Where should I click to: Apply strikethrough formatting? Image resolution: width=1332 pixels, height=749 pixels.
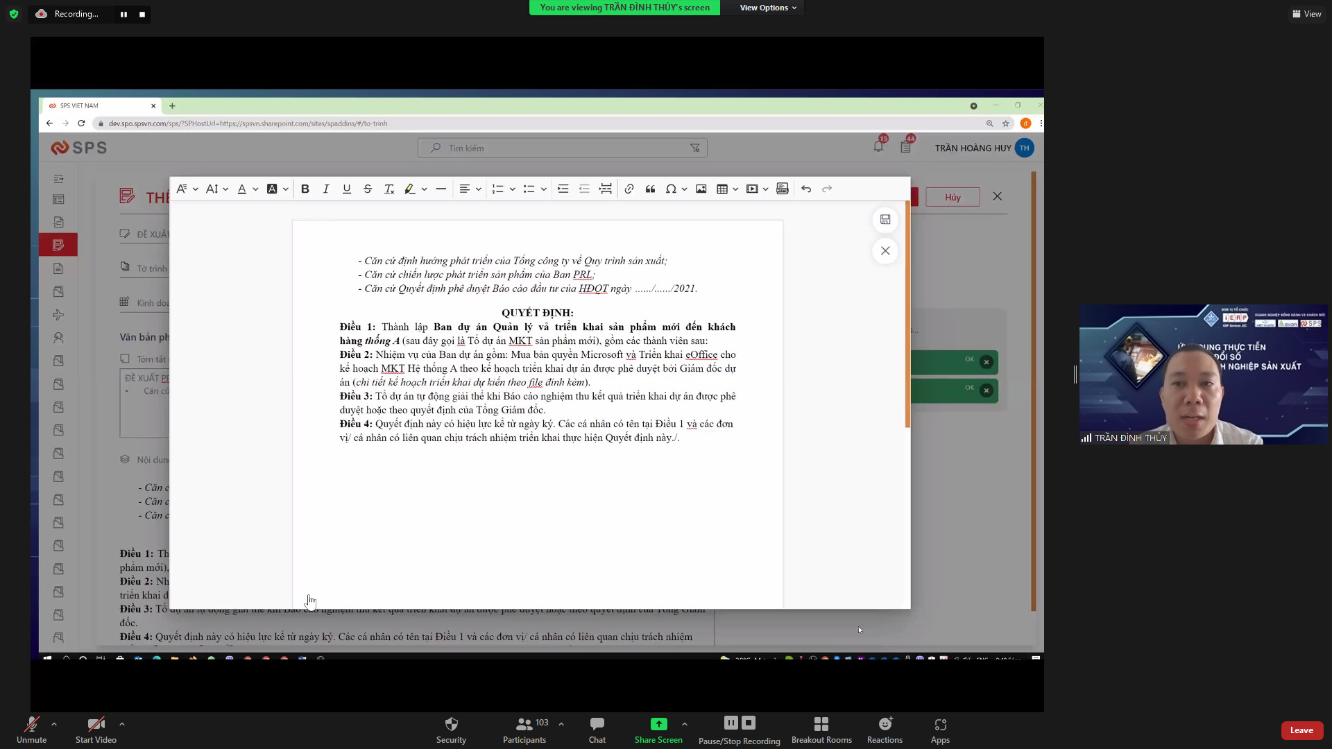coord(368,189)
